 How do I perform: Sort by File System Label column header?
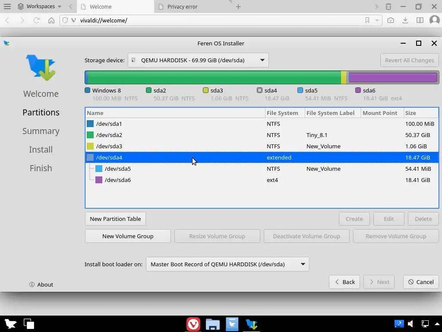[333, 113]
